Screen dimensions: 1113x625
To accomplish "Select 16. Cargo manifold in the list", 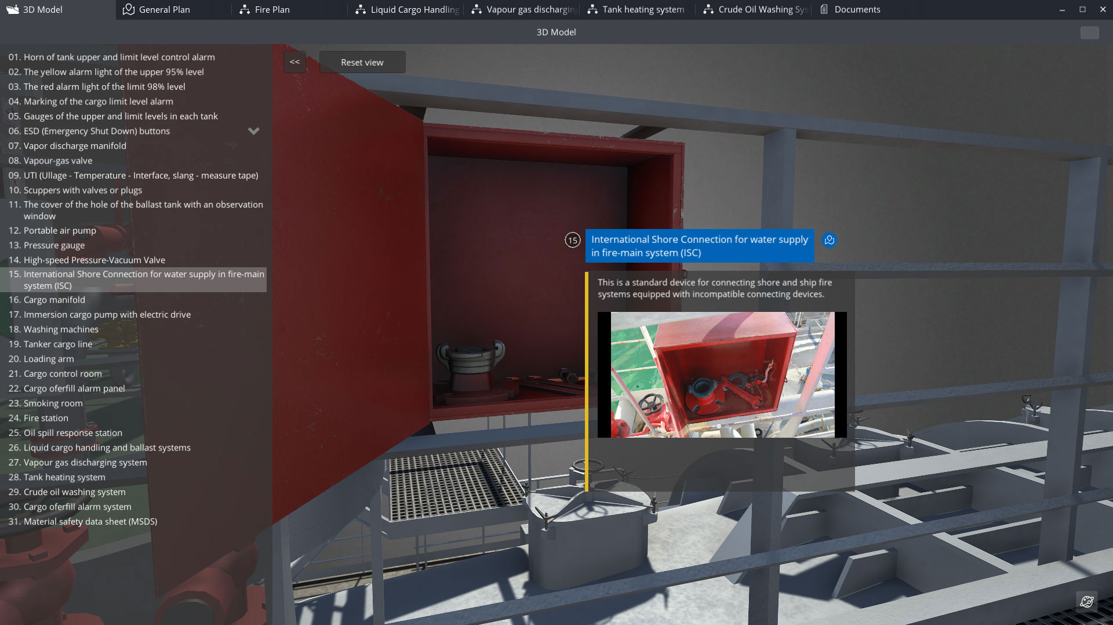I will [x=54, y=300].
